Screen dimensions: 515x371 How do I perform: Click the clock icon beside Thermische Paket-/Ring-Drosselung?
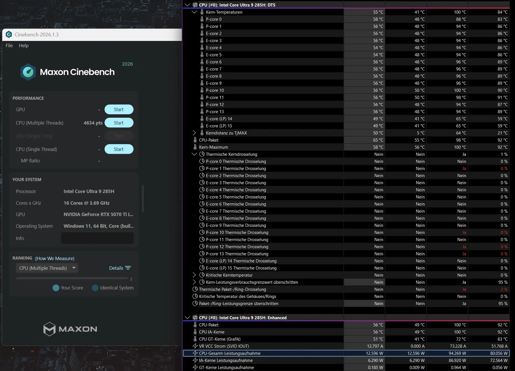(195, 289)
